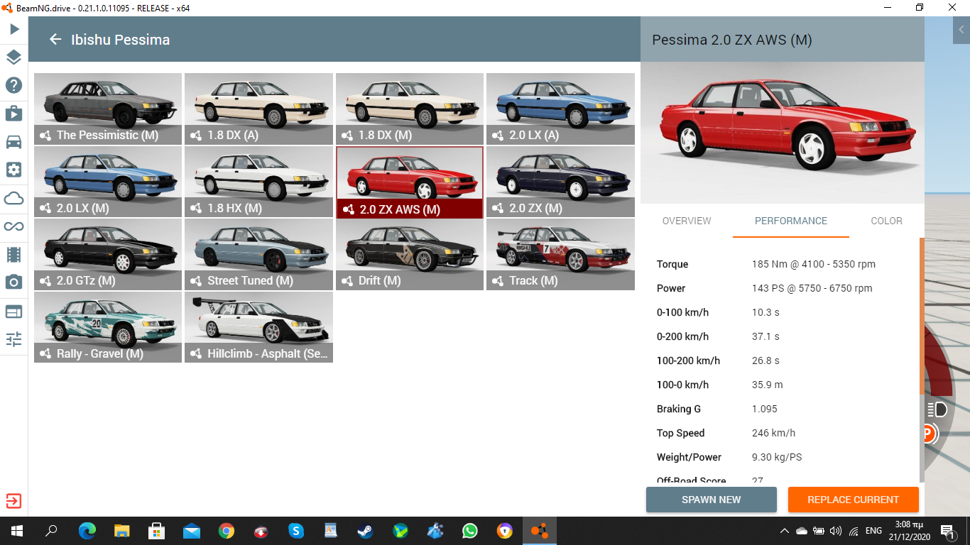Click the red exit icon in sidebar
Viewport: 970px width, 545px height.
pyautogui.click(x=14, y=501)
